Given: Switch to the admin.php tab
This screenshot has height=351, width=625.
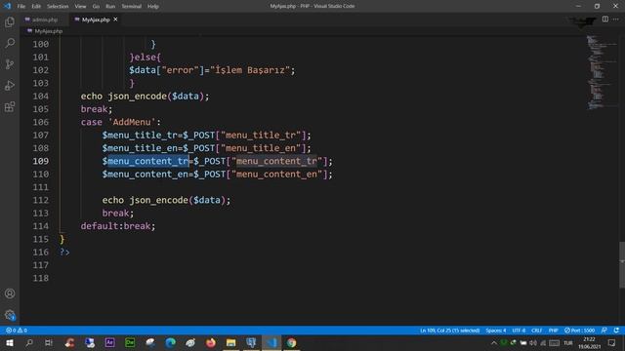Looking at the screenshot, I should tap(44, 19).
